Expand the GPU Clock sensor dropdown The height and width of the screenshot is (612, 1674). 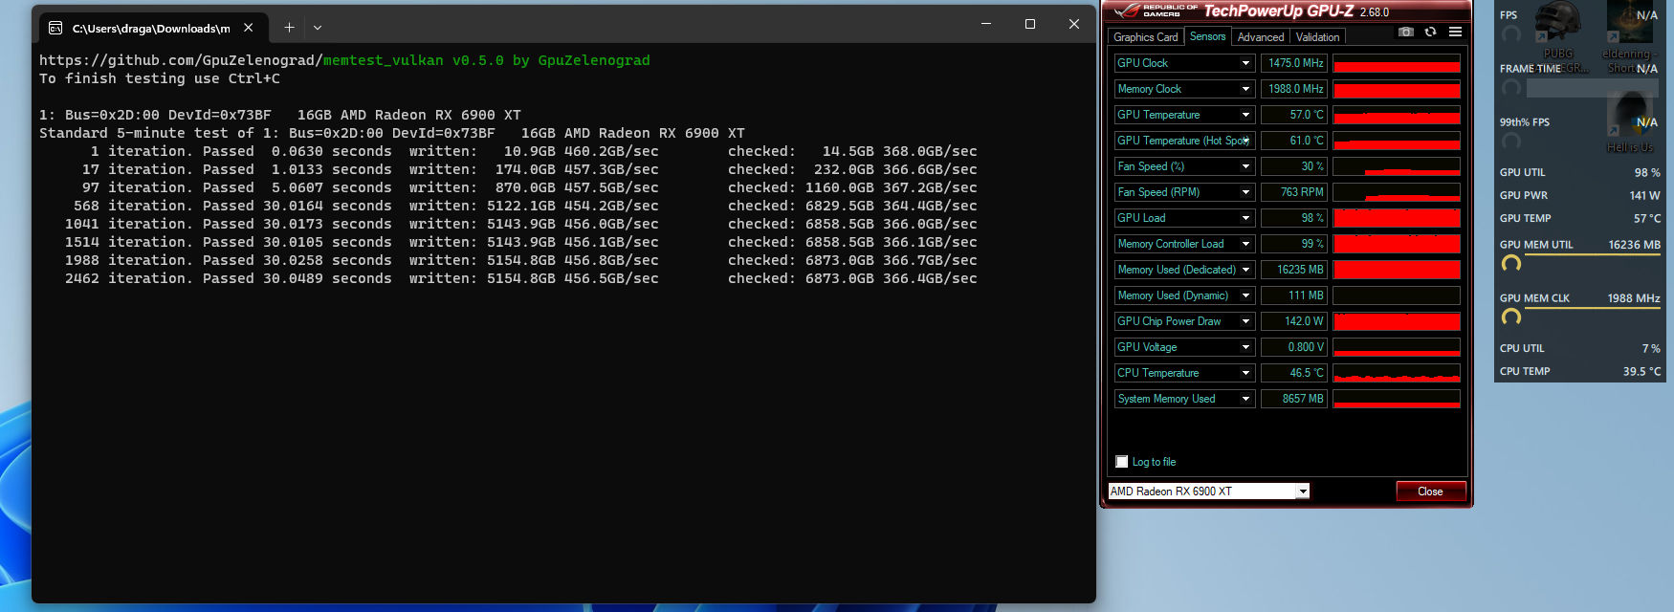pos(1245,63)
